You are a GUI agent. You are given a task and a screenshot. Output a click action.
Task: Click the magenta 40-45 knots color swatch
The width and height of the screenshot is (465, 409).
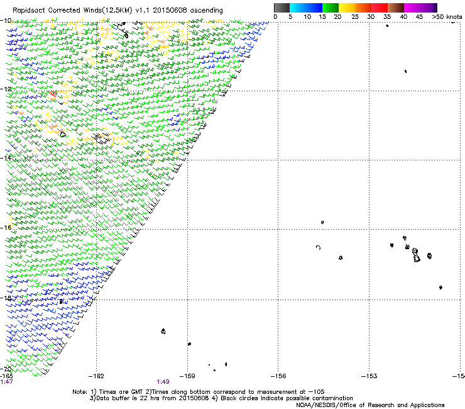412,8
